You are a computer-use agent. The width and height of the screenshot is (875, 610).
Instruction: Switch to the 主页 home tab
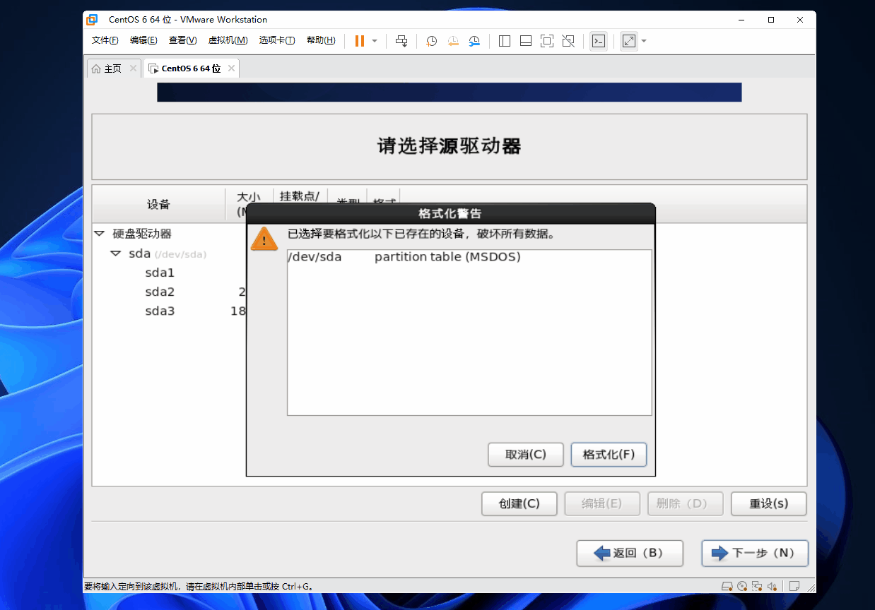point(107,68)
